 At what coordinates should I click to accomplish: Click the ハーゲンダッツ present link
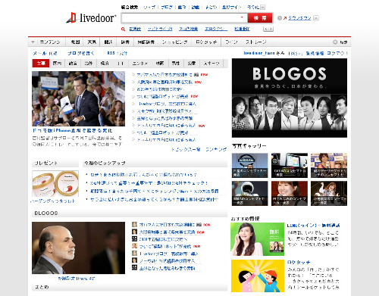pos(52,201)
